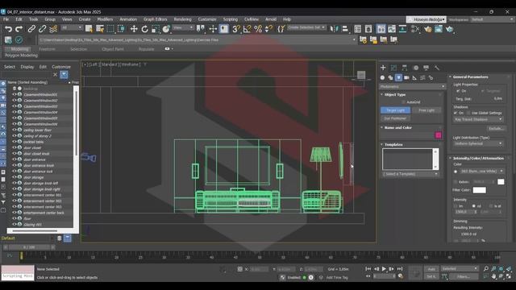
Task: Open Hierarchy command panel tab
Action: point(405,68)
